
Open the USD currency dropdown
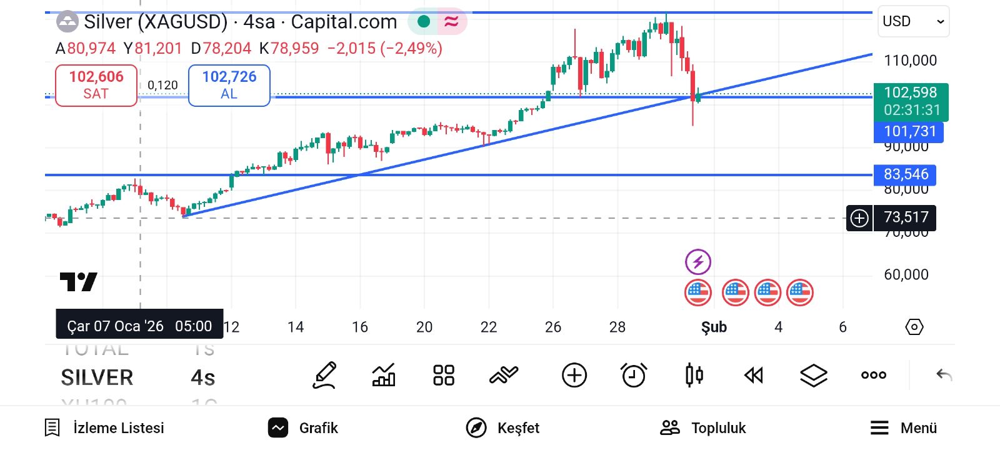(913, 21)
